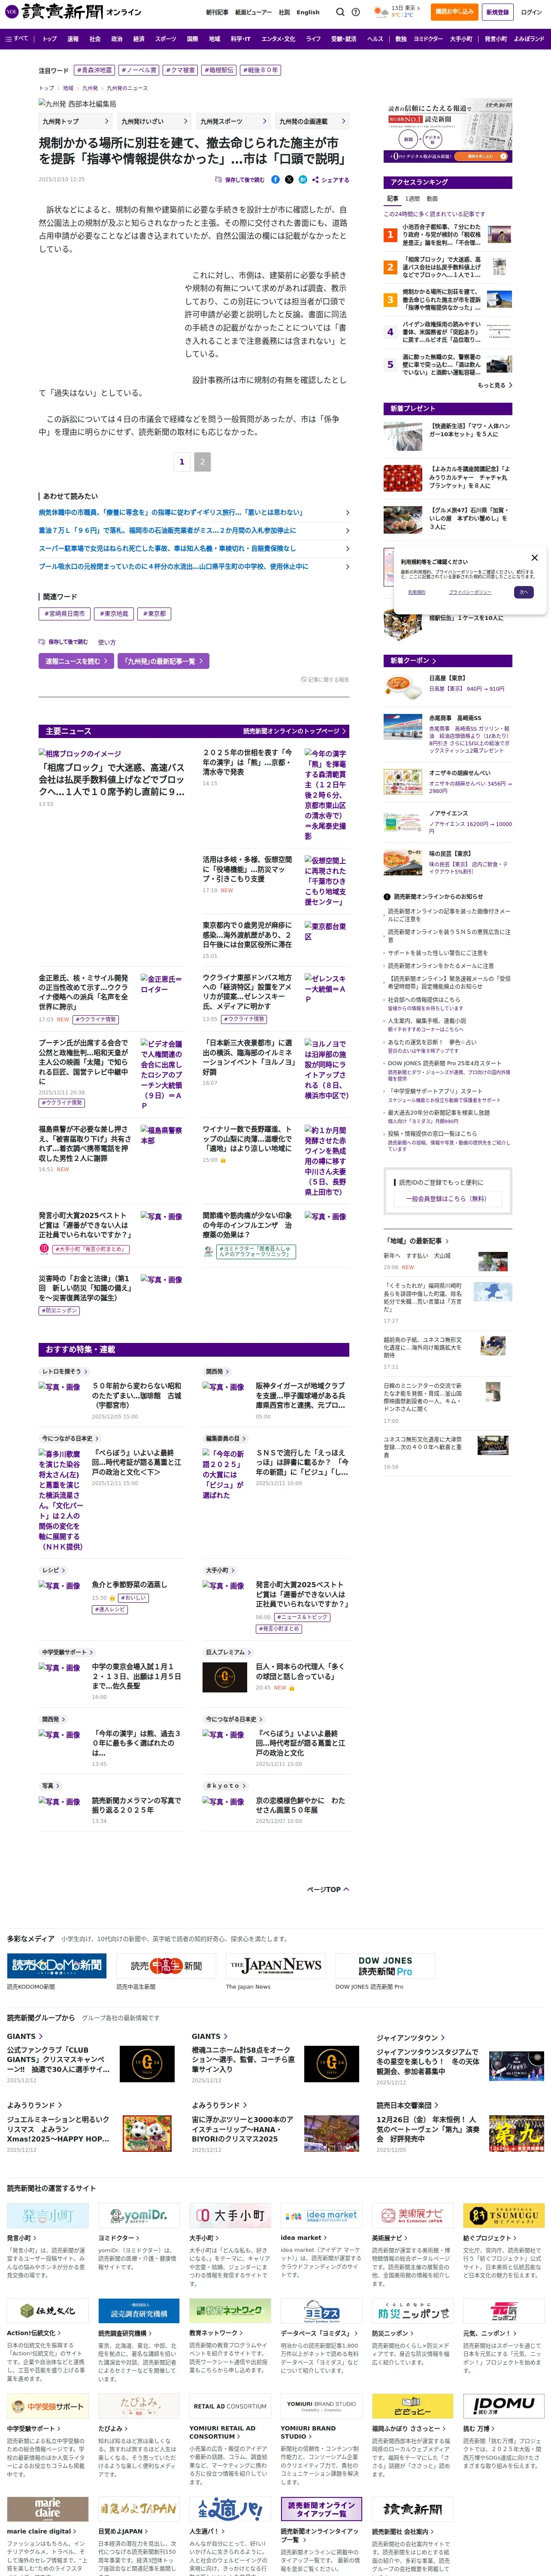Open the 発言小町 site logo
This screenshot has width=551, height=2576.
pos(48,2216)
